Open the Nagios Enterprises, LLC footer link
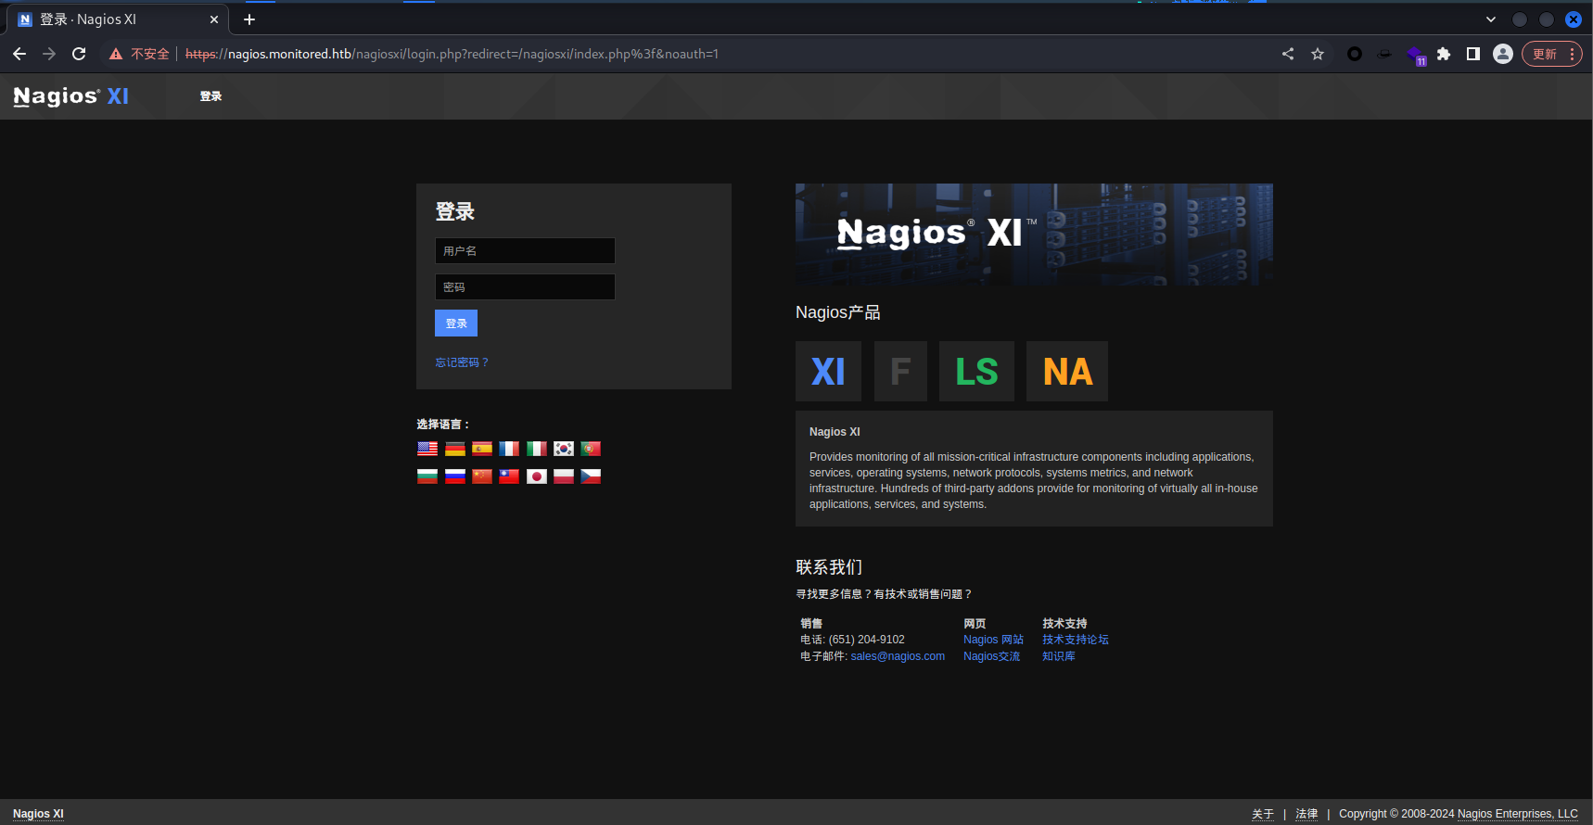 pyautogui.click(x=1518, y=814)
